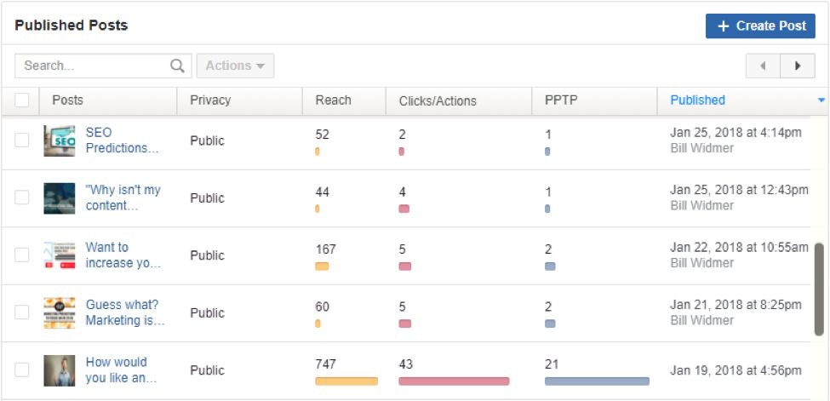Viewport: 830px width, 401px height.
Task: Toggle the select-all posts checkbox
Action: point(22,100)
